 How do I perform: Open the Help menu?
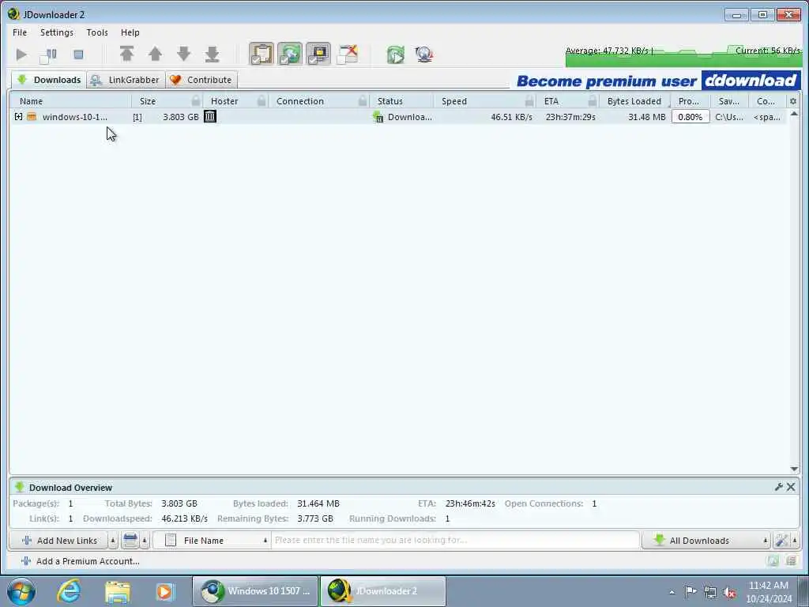click(x=130, y=32)
